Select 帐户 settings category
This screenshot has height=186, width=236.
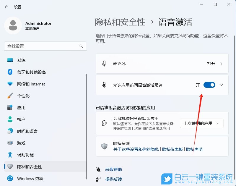(45, 119)
